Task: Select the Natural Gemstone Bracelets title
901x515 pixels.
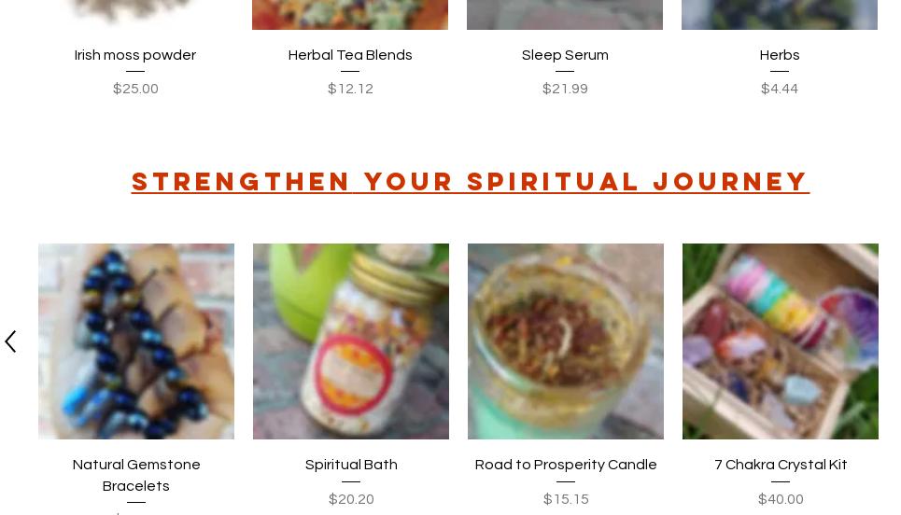Action: click(x=136, y=476)
